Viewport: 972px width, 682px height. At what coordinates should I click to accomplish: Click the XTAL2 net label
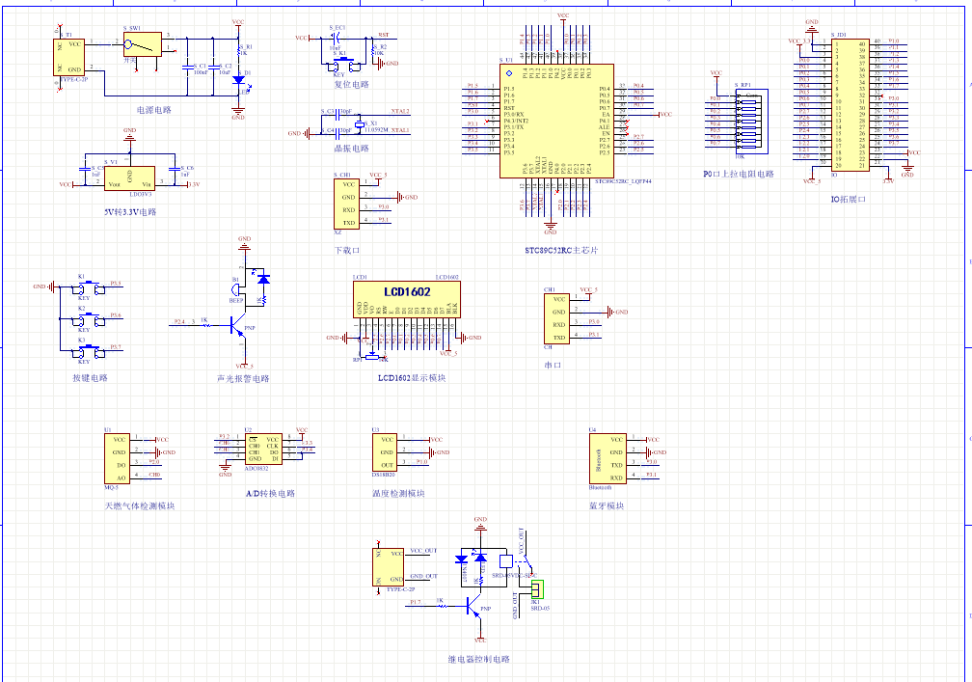point(400,112)
